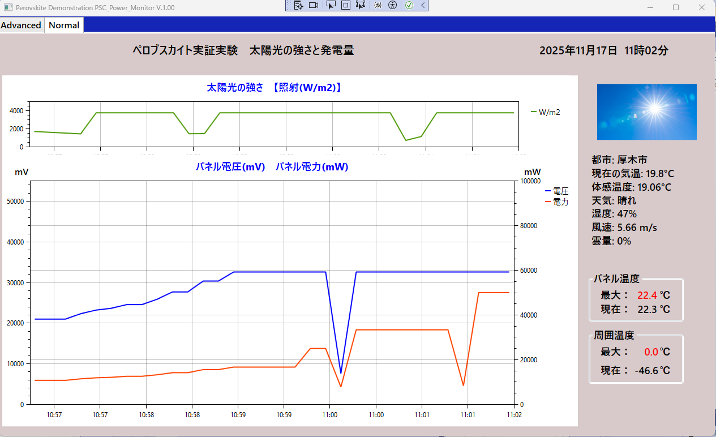This screenshot has width=716, height=437.
Task: Switch to the Advanced tab
Action: point(21,25)
